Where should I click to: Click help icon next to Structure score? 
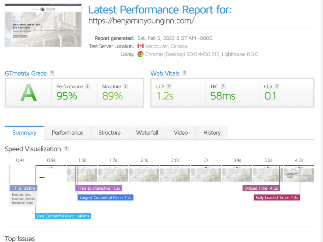coord(126,86)
